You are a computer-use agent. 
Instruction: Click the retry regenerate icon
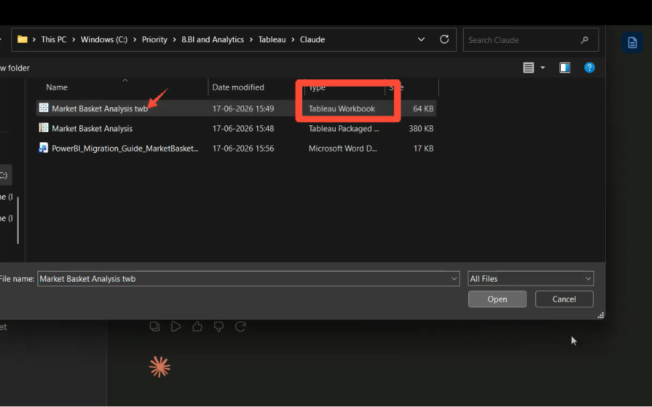tap(241, 327)
